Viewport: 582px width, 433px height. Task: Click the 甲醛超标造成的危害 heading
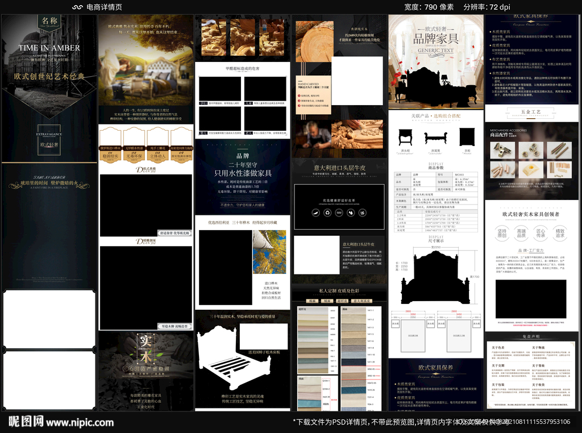242,69
